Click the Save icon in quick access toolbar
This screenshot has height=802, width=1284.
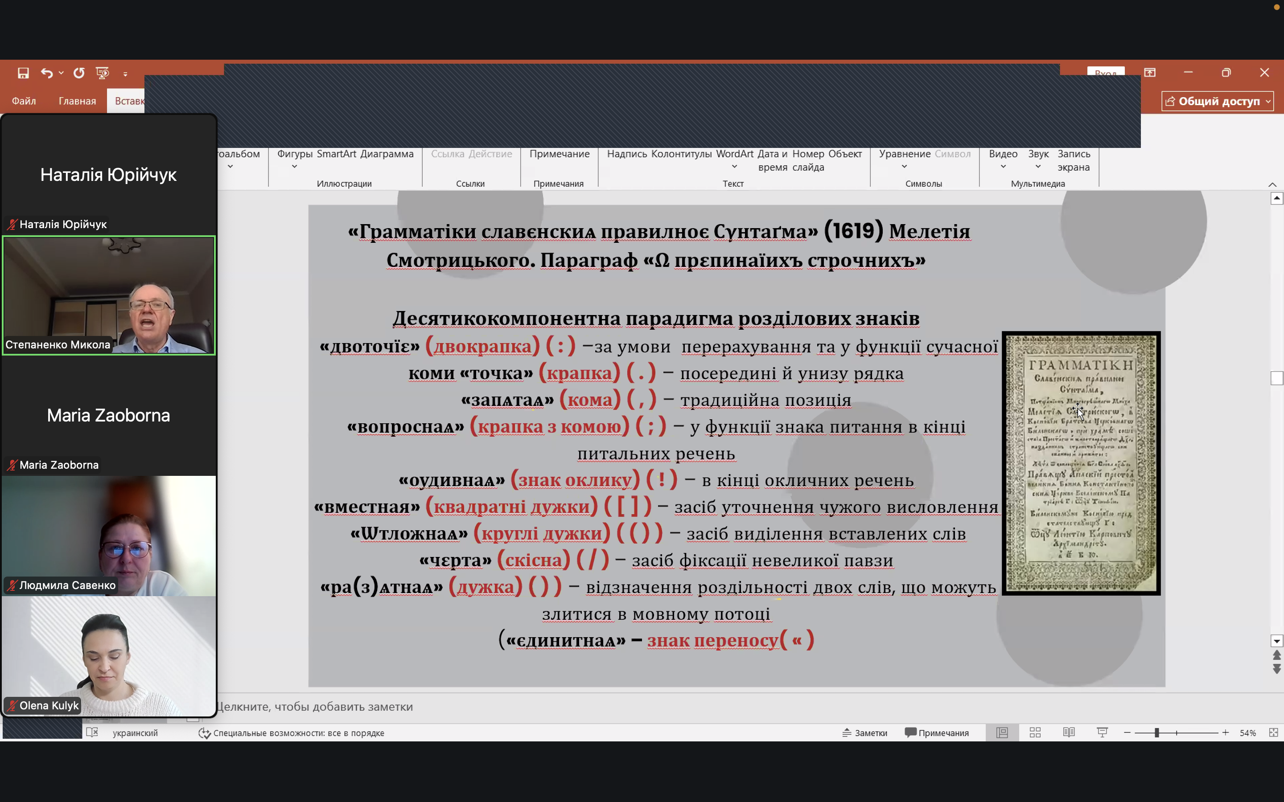(x=23, y=73)
